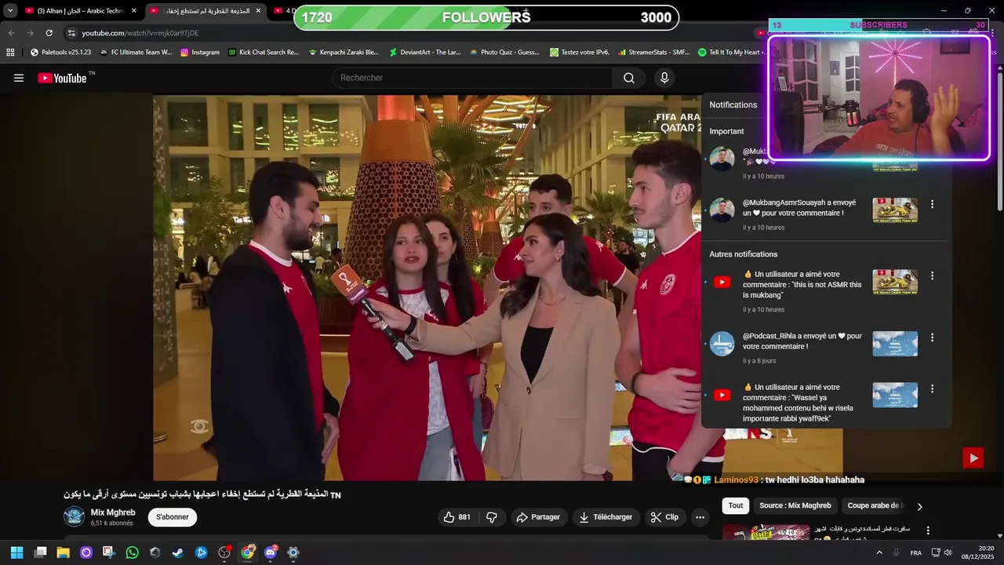Open the Paletools v25.1.23 bookmark

(x=60, y=53)
